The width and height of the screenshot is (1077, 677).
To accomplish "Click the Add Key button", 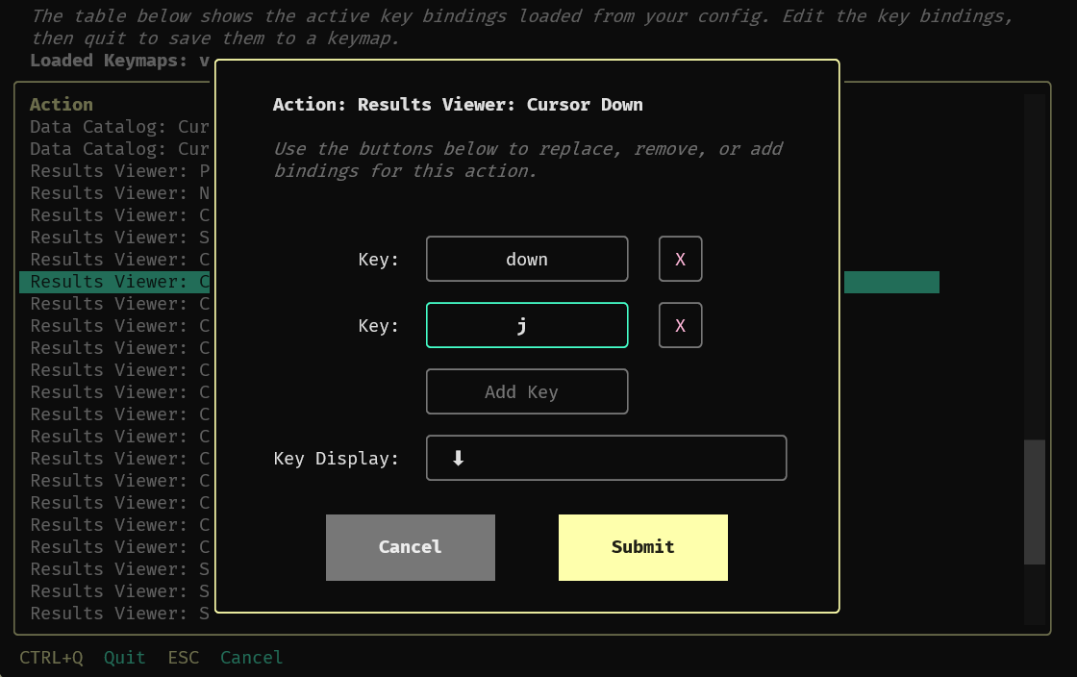I will pos(527,391).
